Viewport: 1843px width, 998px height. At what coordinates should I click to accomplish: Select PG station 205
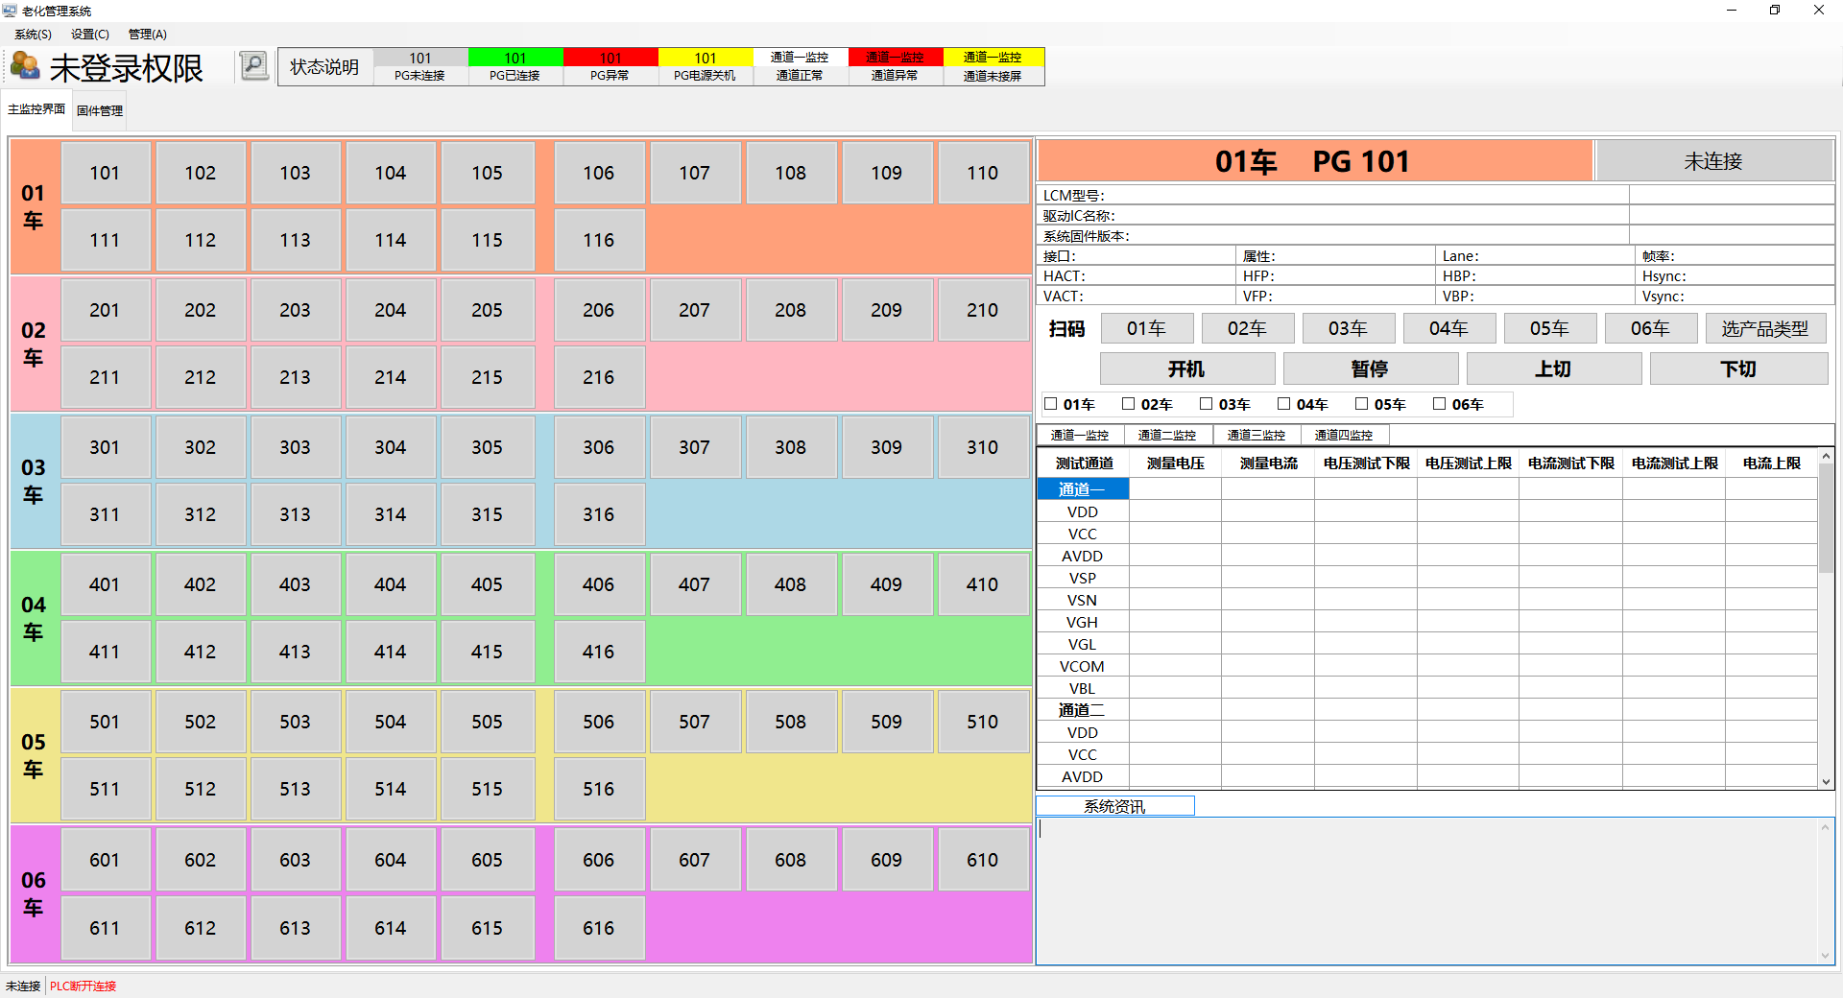(x=487, y=310)
